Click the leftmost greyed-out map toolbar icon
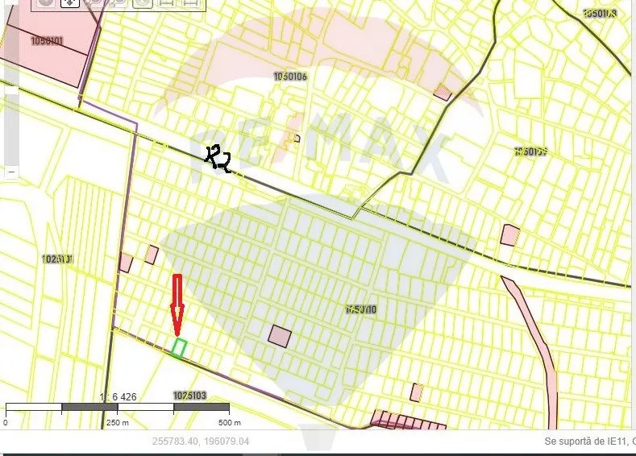This screenshot has height=456, width=636. click(x=45, y=3)
